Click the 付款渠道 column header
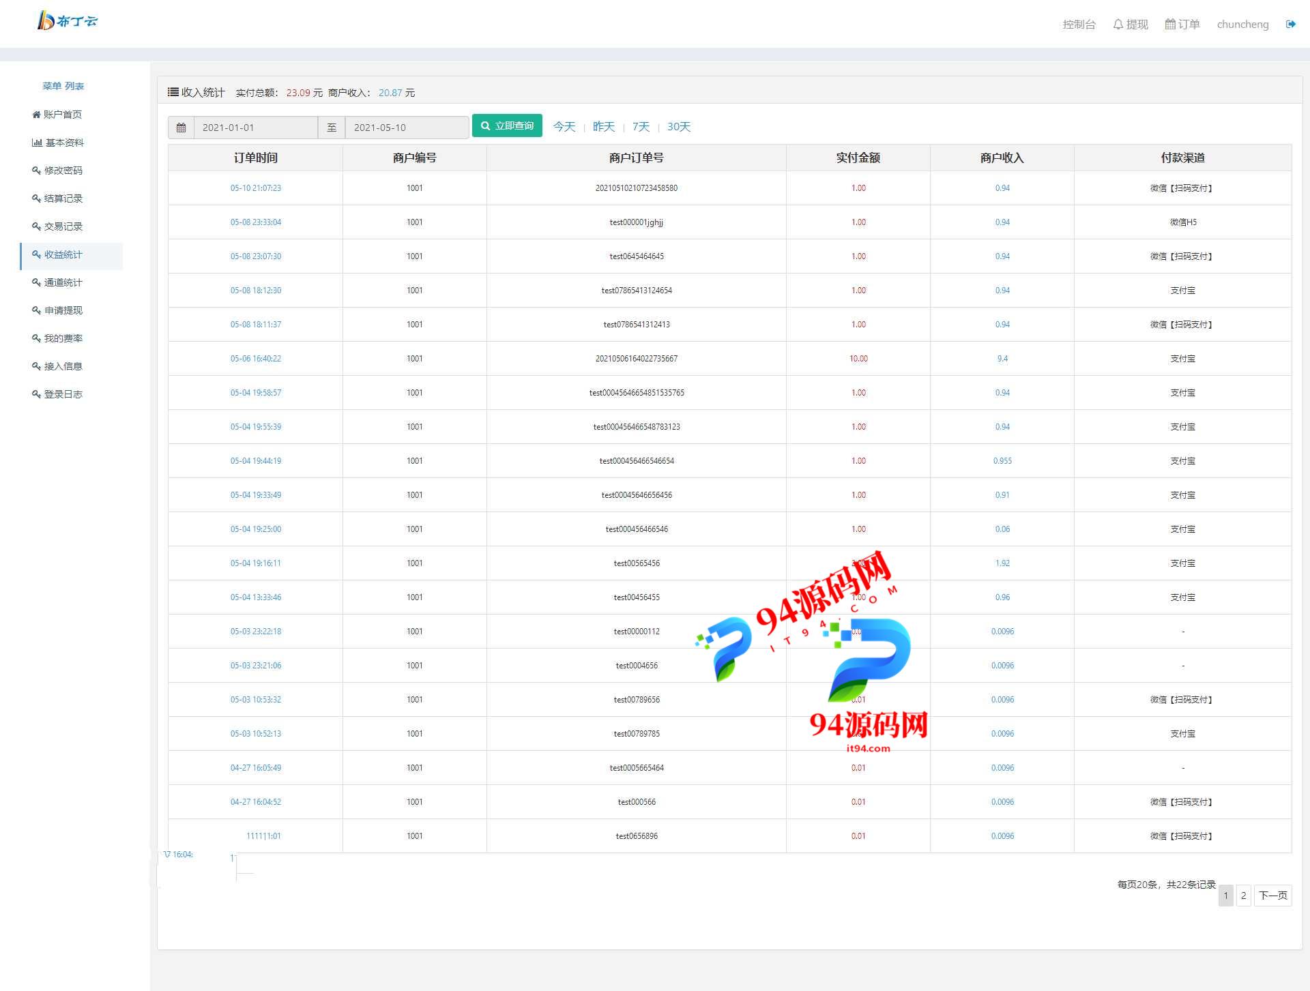This screenshot has height=991, width=1310. (x=1183, y=158)
